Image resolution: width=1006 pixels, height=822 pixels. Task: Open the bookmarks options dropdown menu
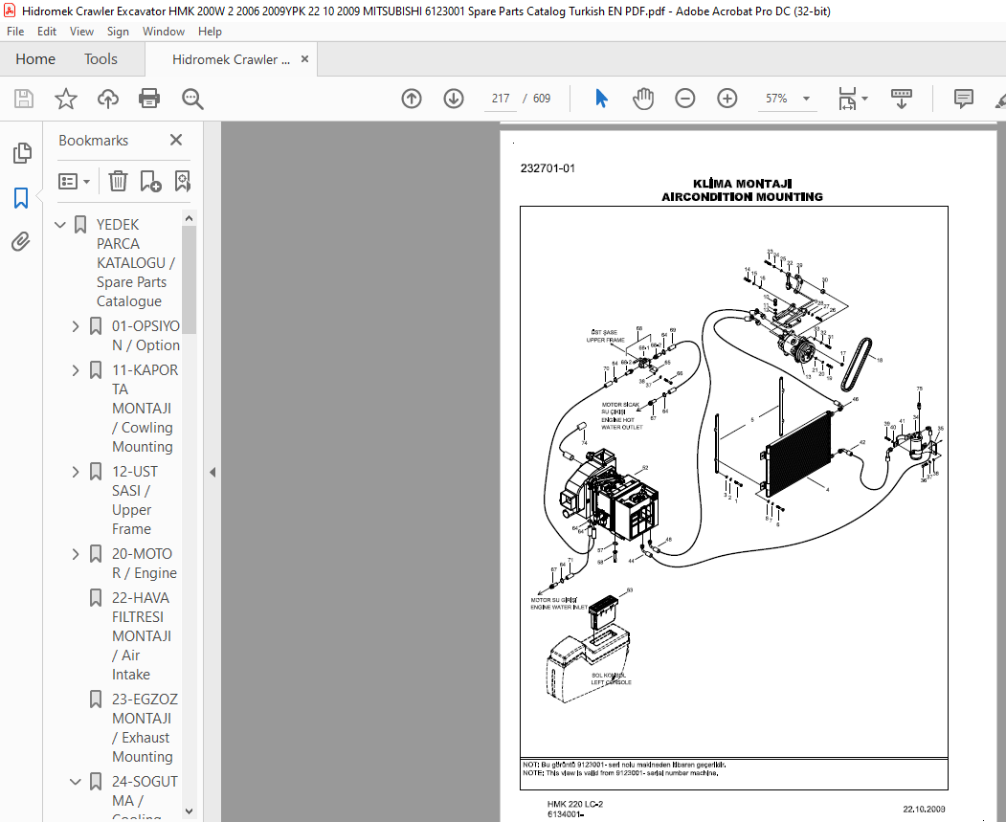coord(74,182)
